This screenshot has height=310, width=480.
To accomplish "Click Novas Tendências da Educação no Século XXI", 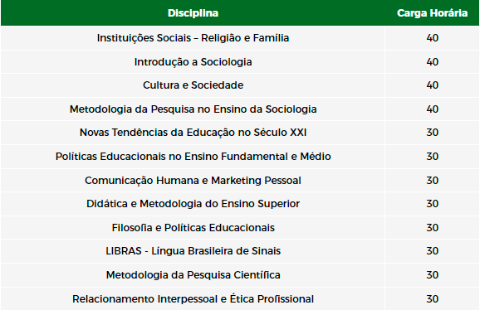I will click(193, 133).
